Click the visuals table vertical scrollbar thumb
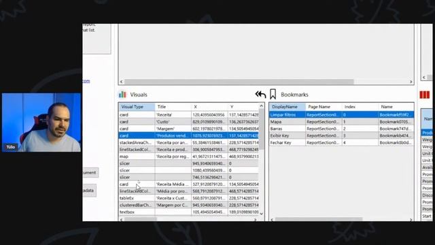435x245 pixels. click(261, 129)
